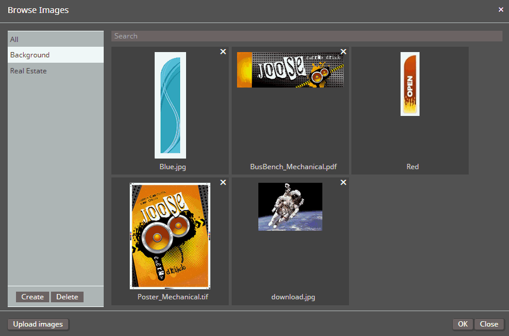509x336 pixels.
Task: Choose the BusBench_Mechanical.pdf thumbnail
Action: [290, 70]
